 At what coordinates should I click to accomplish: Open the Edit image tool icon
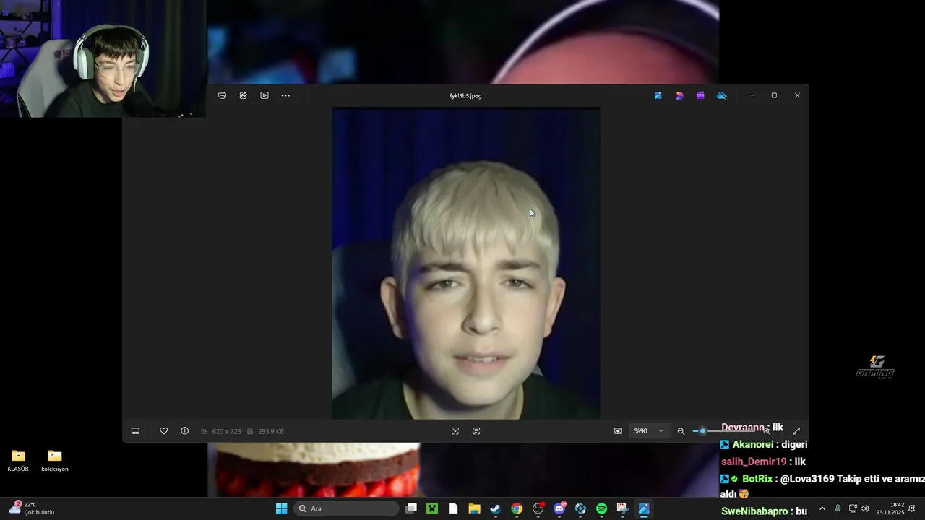click(658, 95)
